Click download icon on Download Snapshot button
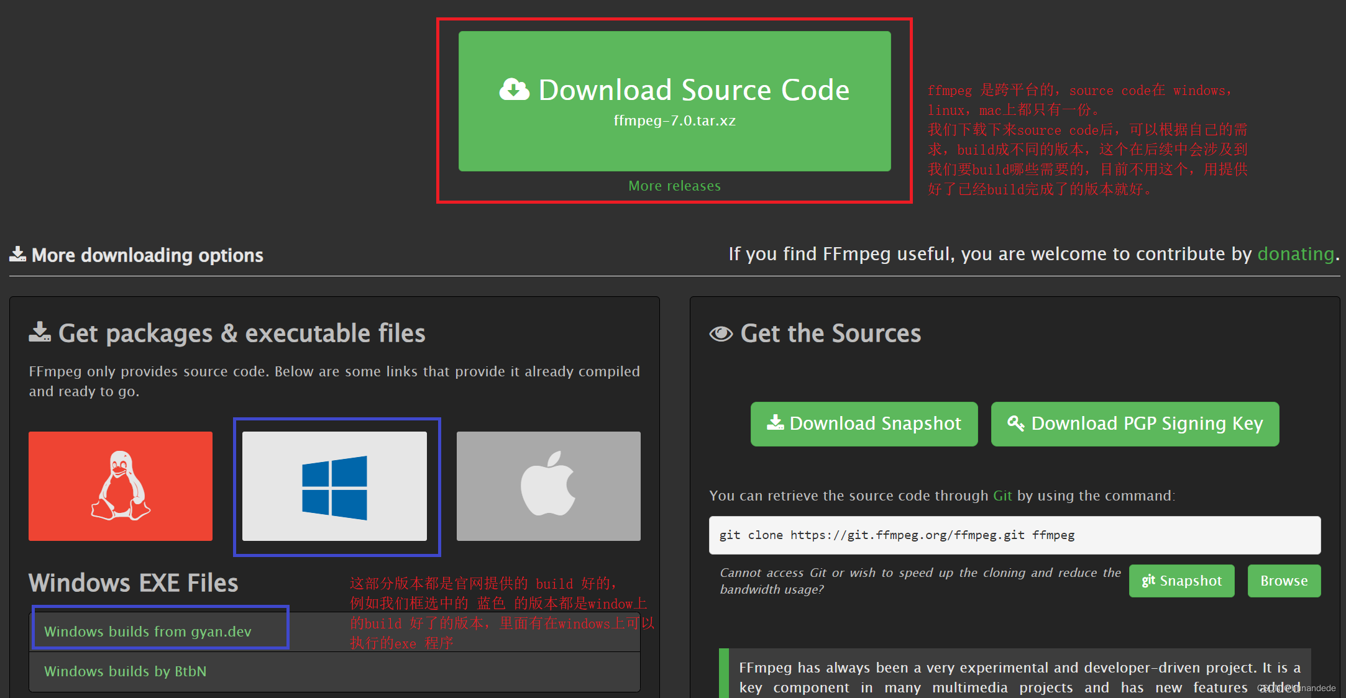Viewport: 1346px width, 698px height. click(775, 424)
